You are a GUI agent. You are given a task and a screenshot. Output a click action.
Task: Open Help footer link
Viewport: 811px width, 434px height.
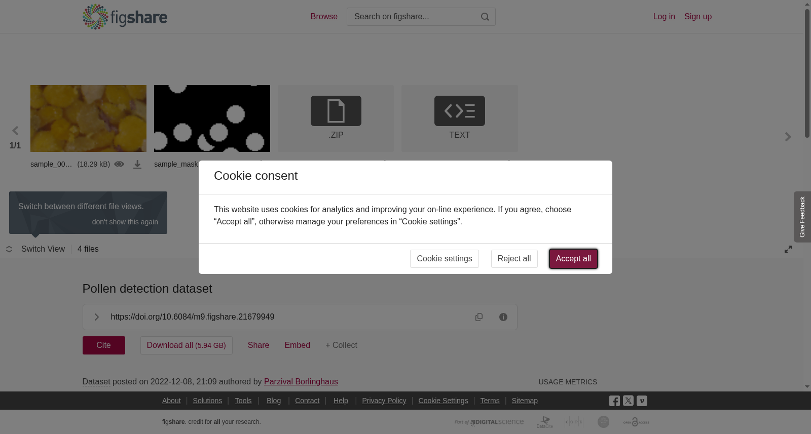[x=341, y=401]
